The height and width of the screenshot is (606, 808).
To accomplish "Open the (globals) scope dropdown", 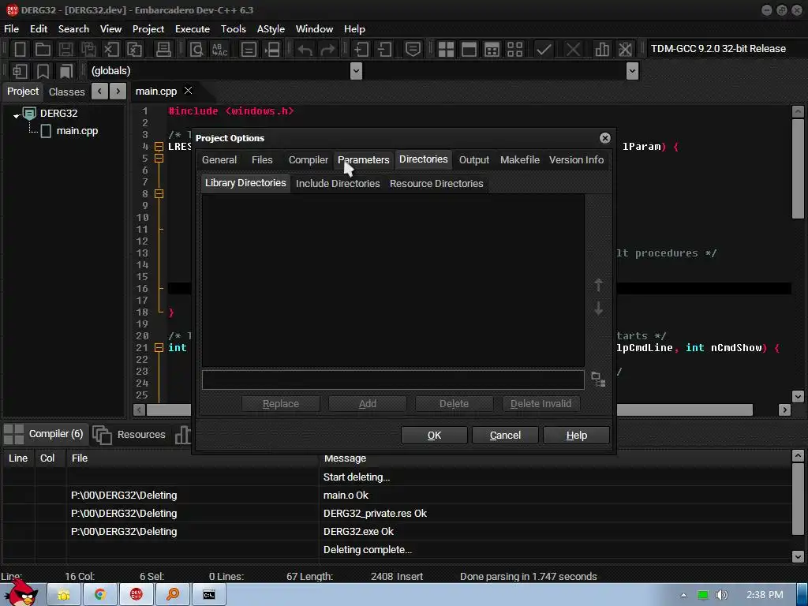I will tap(356, 71).
